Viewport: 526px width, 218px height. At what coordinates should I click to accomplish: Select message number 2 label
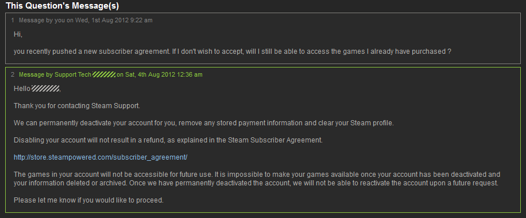point(13,74)
